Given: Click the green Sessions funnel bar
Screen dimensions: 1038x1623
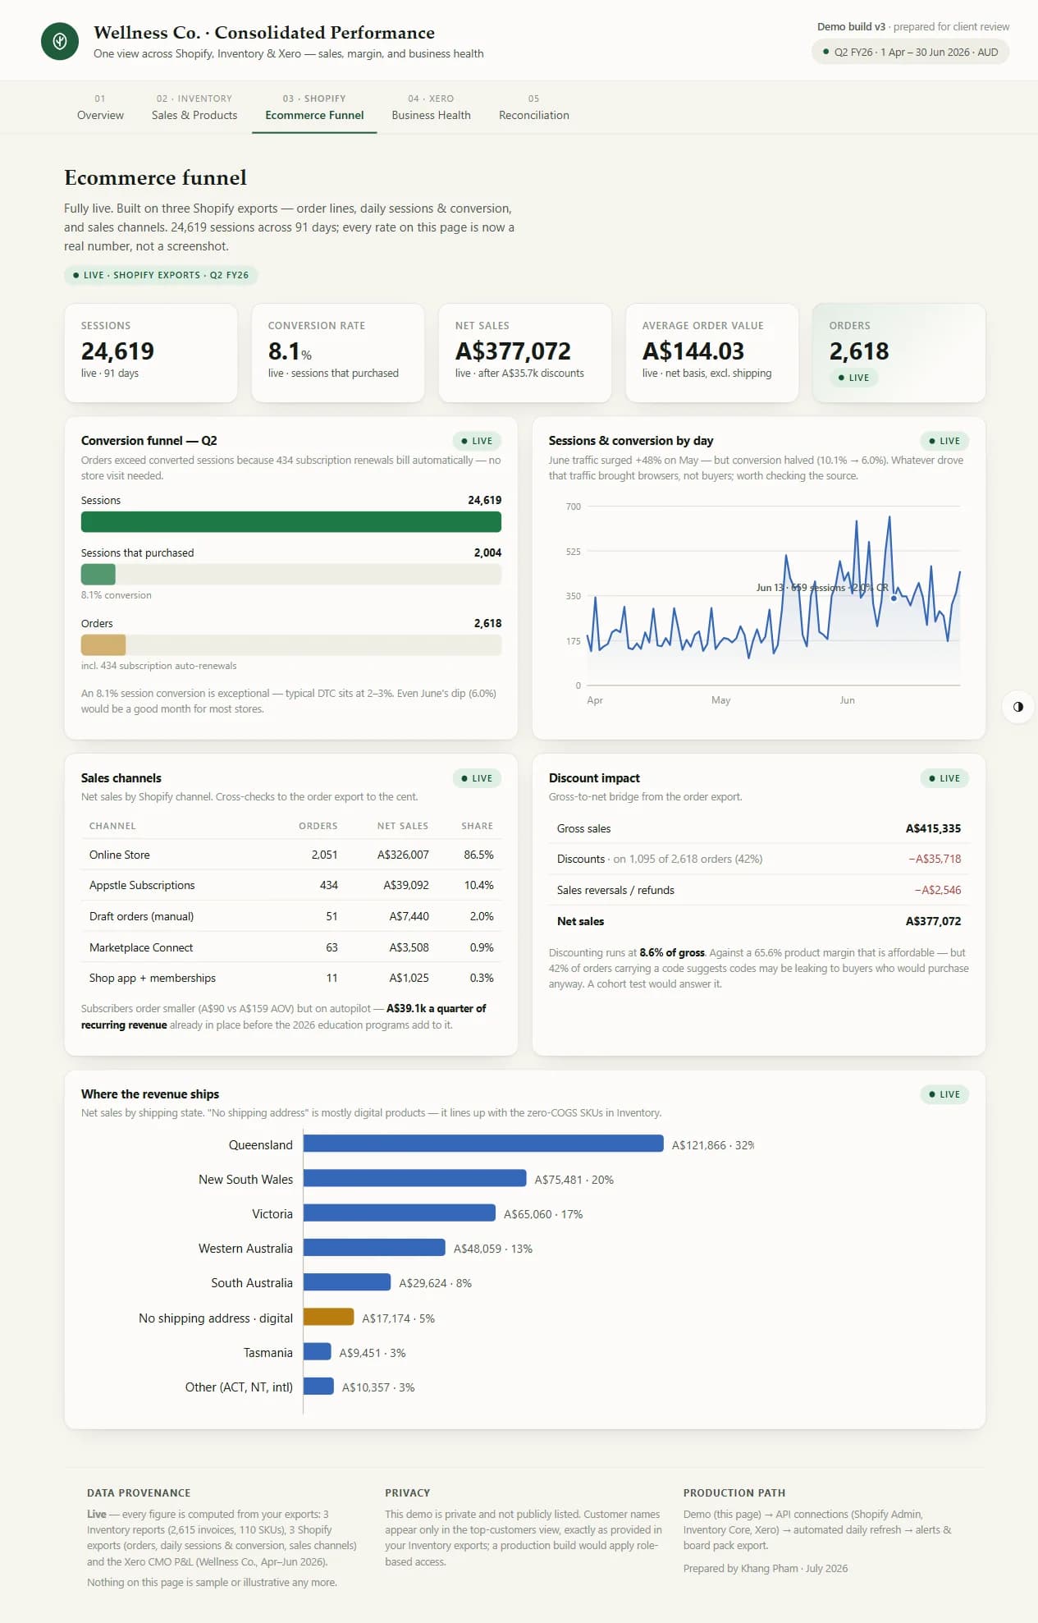Looking at the screenshot, I should 291,522.
